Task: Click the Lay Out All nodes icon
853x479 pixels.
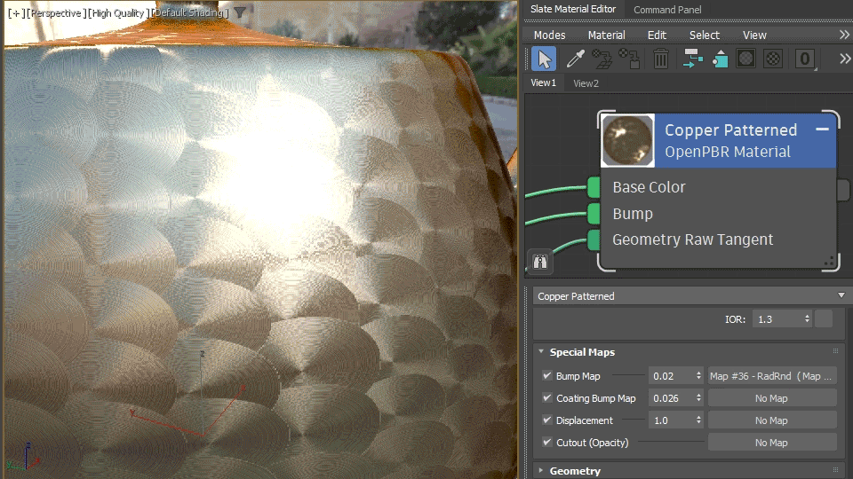Action: [692, 59]
